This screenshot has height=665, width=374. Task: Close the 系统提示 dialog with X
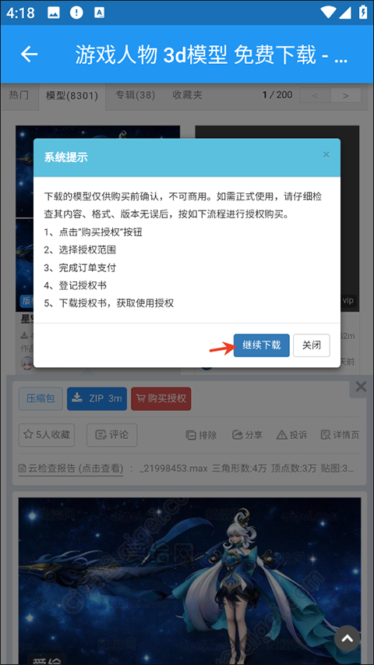click(x=326, y=154)
